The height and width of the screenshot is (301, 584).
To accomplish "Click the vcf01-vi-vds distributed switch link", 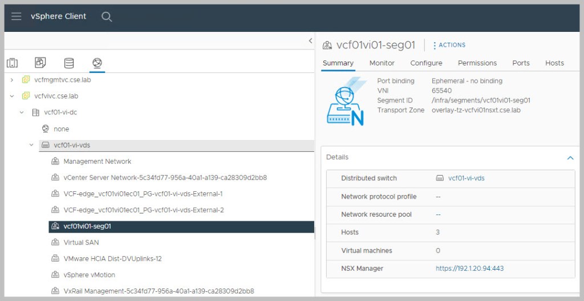I will (466, 178).
